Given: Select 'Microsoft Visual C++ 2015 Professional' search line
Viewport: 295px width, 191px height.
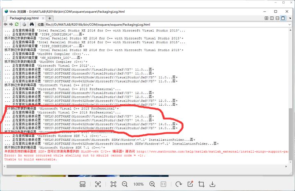Looking at the screenshot, I should [x=62, y=113].
